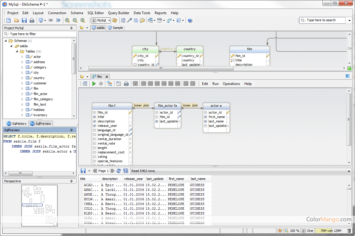
Task: Run the query in the query builder
Action: [x=94, y=83]
